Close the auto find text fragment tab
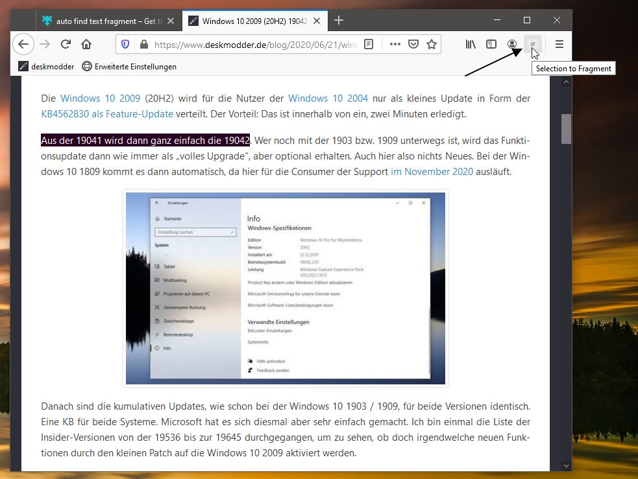638x479 pixels. point(171,21)
